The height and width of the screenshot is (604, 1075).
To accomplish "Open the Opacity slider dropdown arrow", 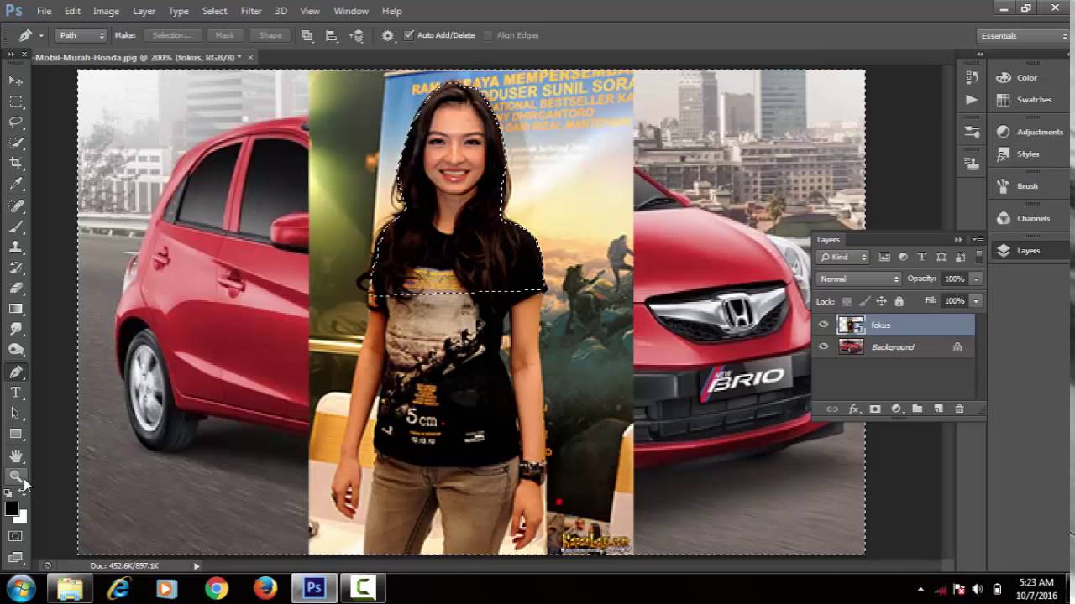I will pyautogui.click(x=976, y=279).
